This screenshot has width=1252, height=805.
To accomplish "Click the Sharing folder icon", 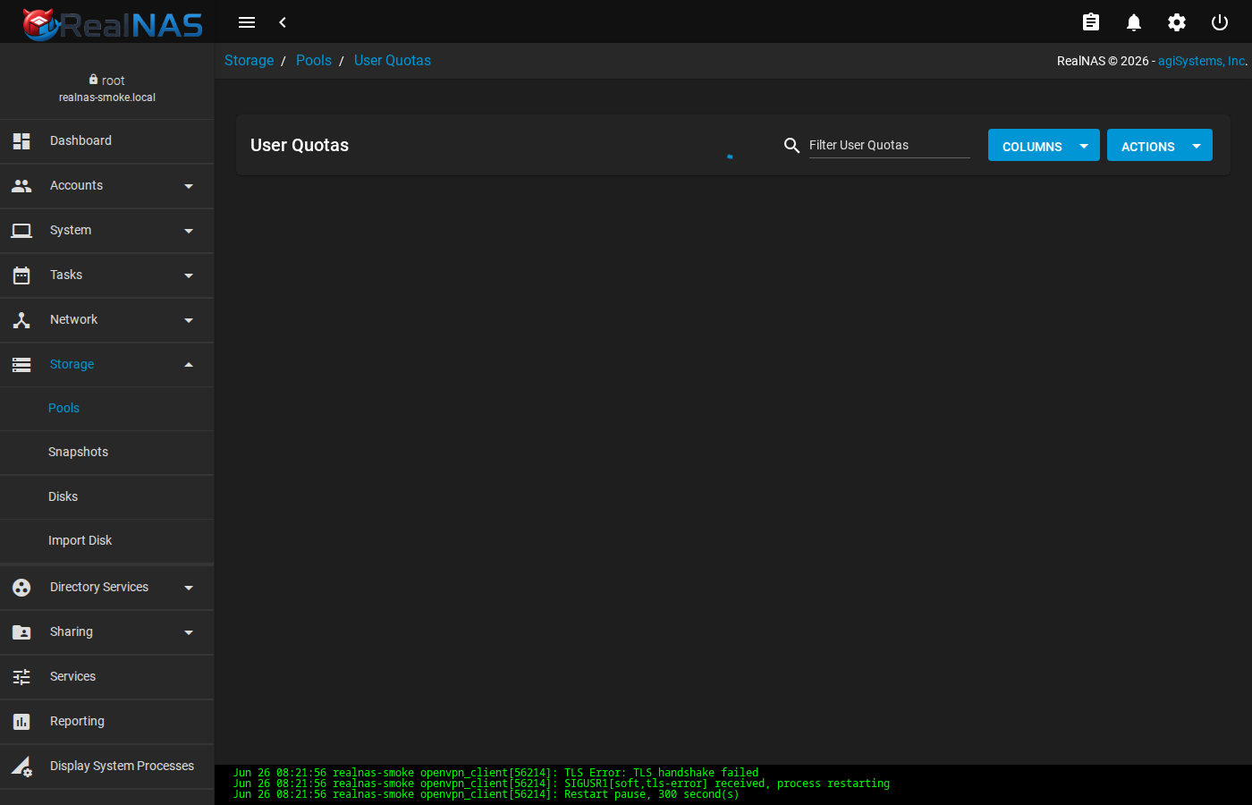I will click(21, 631).
